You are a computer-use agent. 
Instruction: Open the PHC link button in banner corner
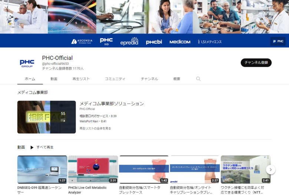278,41
